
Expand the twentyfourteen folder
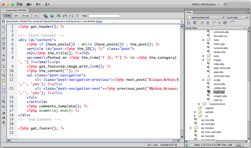point(199,104)
